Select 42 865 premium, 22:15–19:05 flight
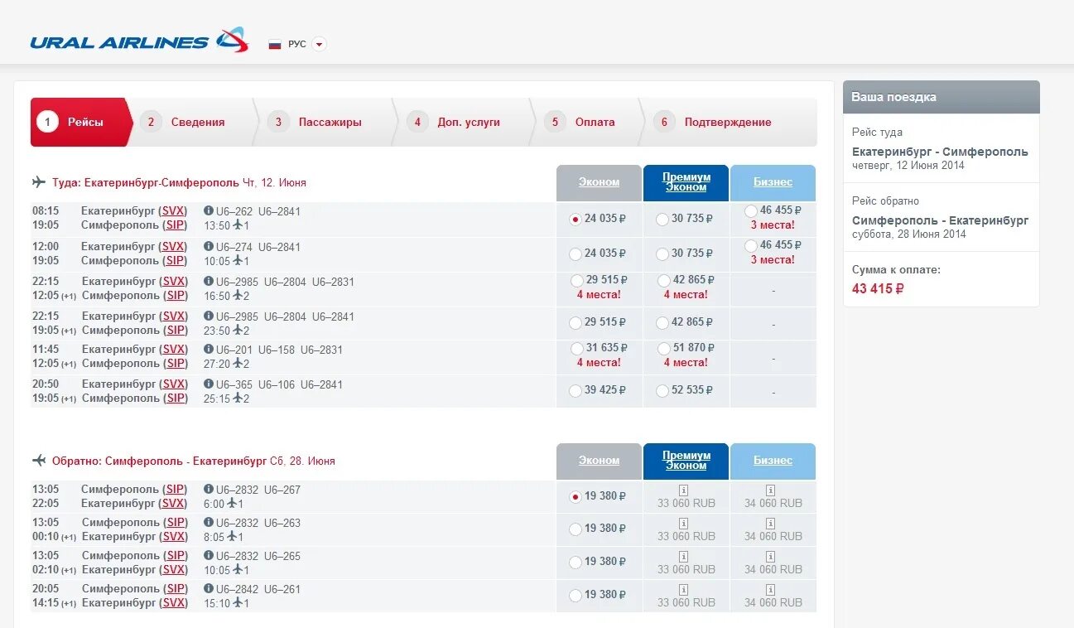Viewport: 1074px width, 628px height. pos(662,322)
